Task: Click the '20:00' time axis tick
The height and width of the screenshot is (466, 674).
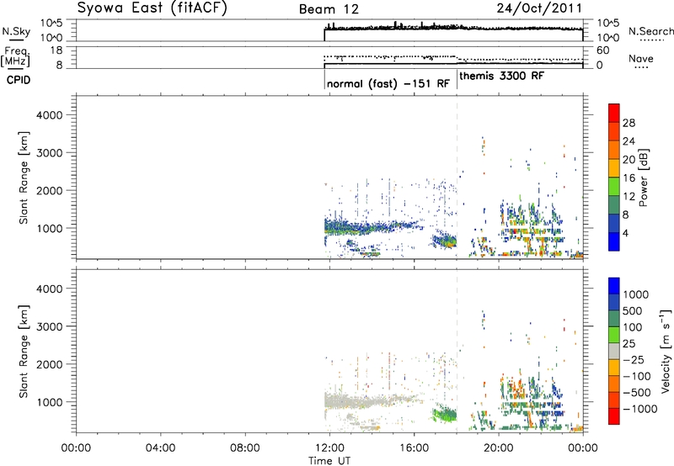Action: [499, 448]
